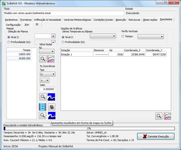The image size is (181, 150).
Task: Click the SisBaHiA application icon in title bar
Action: coord(4,3)
